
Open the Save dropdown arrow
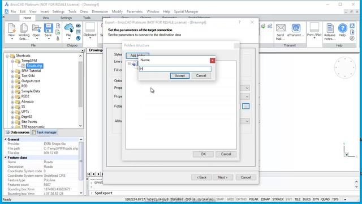(x=49, y=39)
